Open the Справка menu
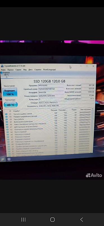104x226 pixels. [38, 70]
